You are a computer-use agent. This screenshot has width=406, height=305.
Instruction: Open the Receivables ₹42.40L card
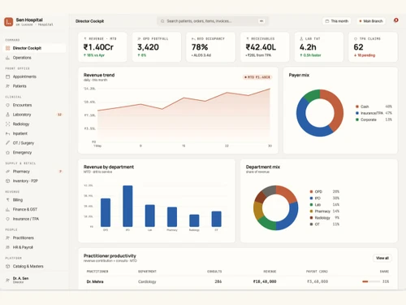pyautogui.click(x=265, y=47)
